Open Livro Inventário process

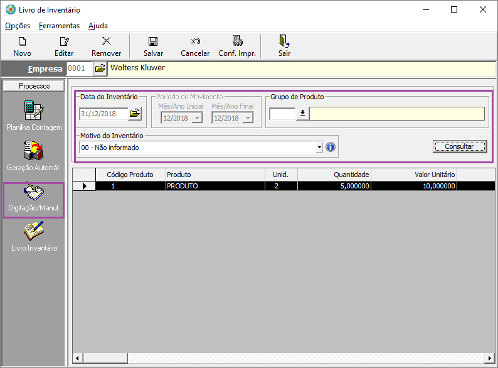[34, 237]
